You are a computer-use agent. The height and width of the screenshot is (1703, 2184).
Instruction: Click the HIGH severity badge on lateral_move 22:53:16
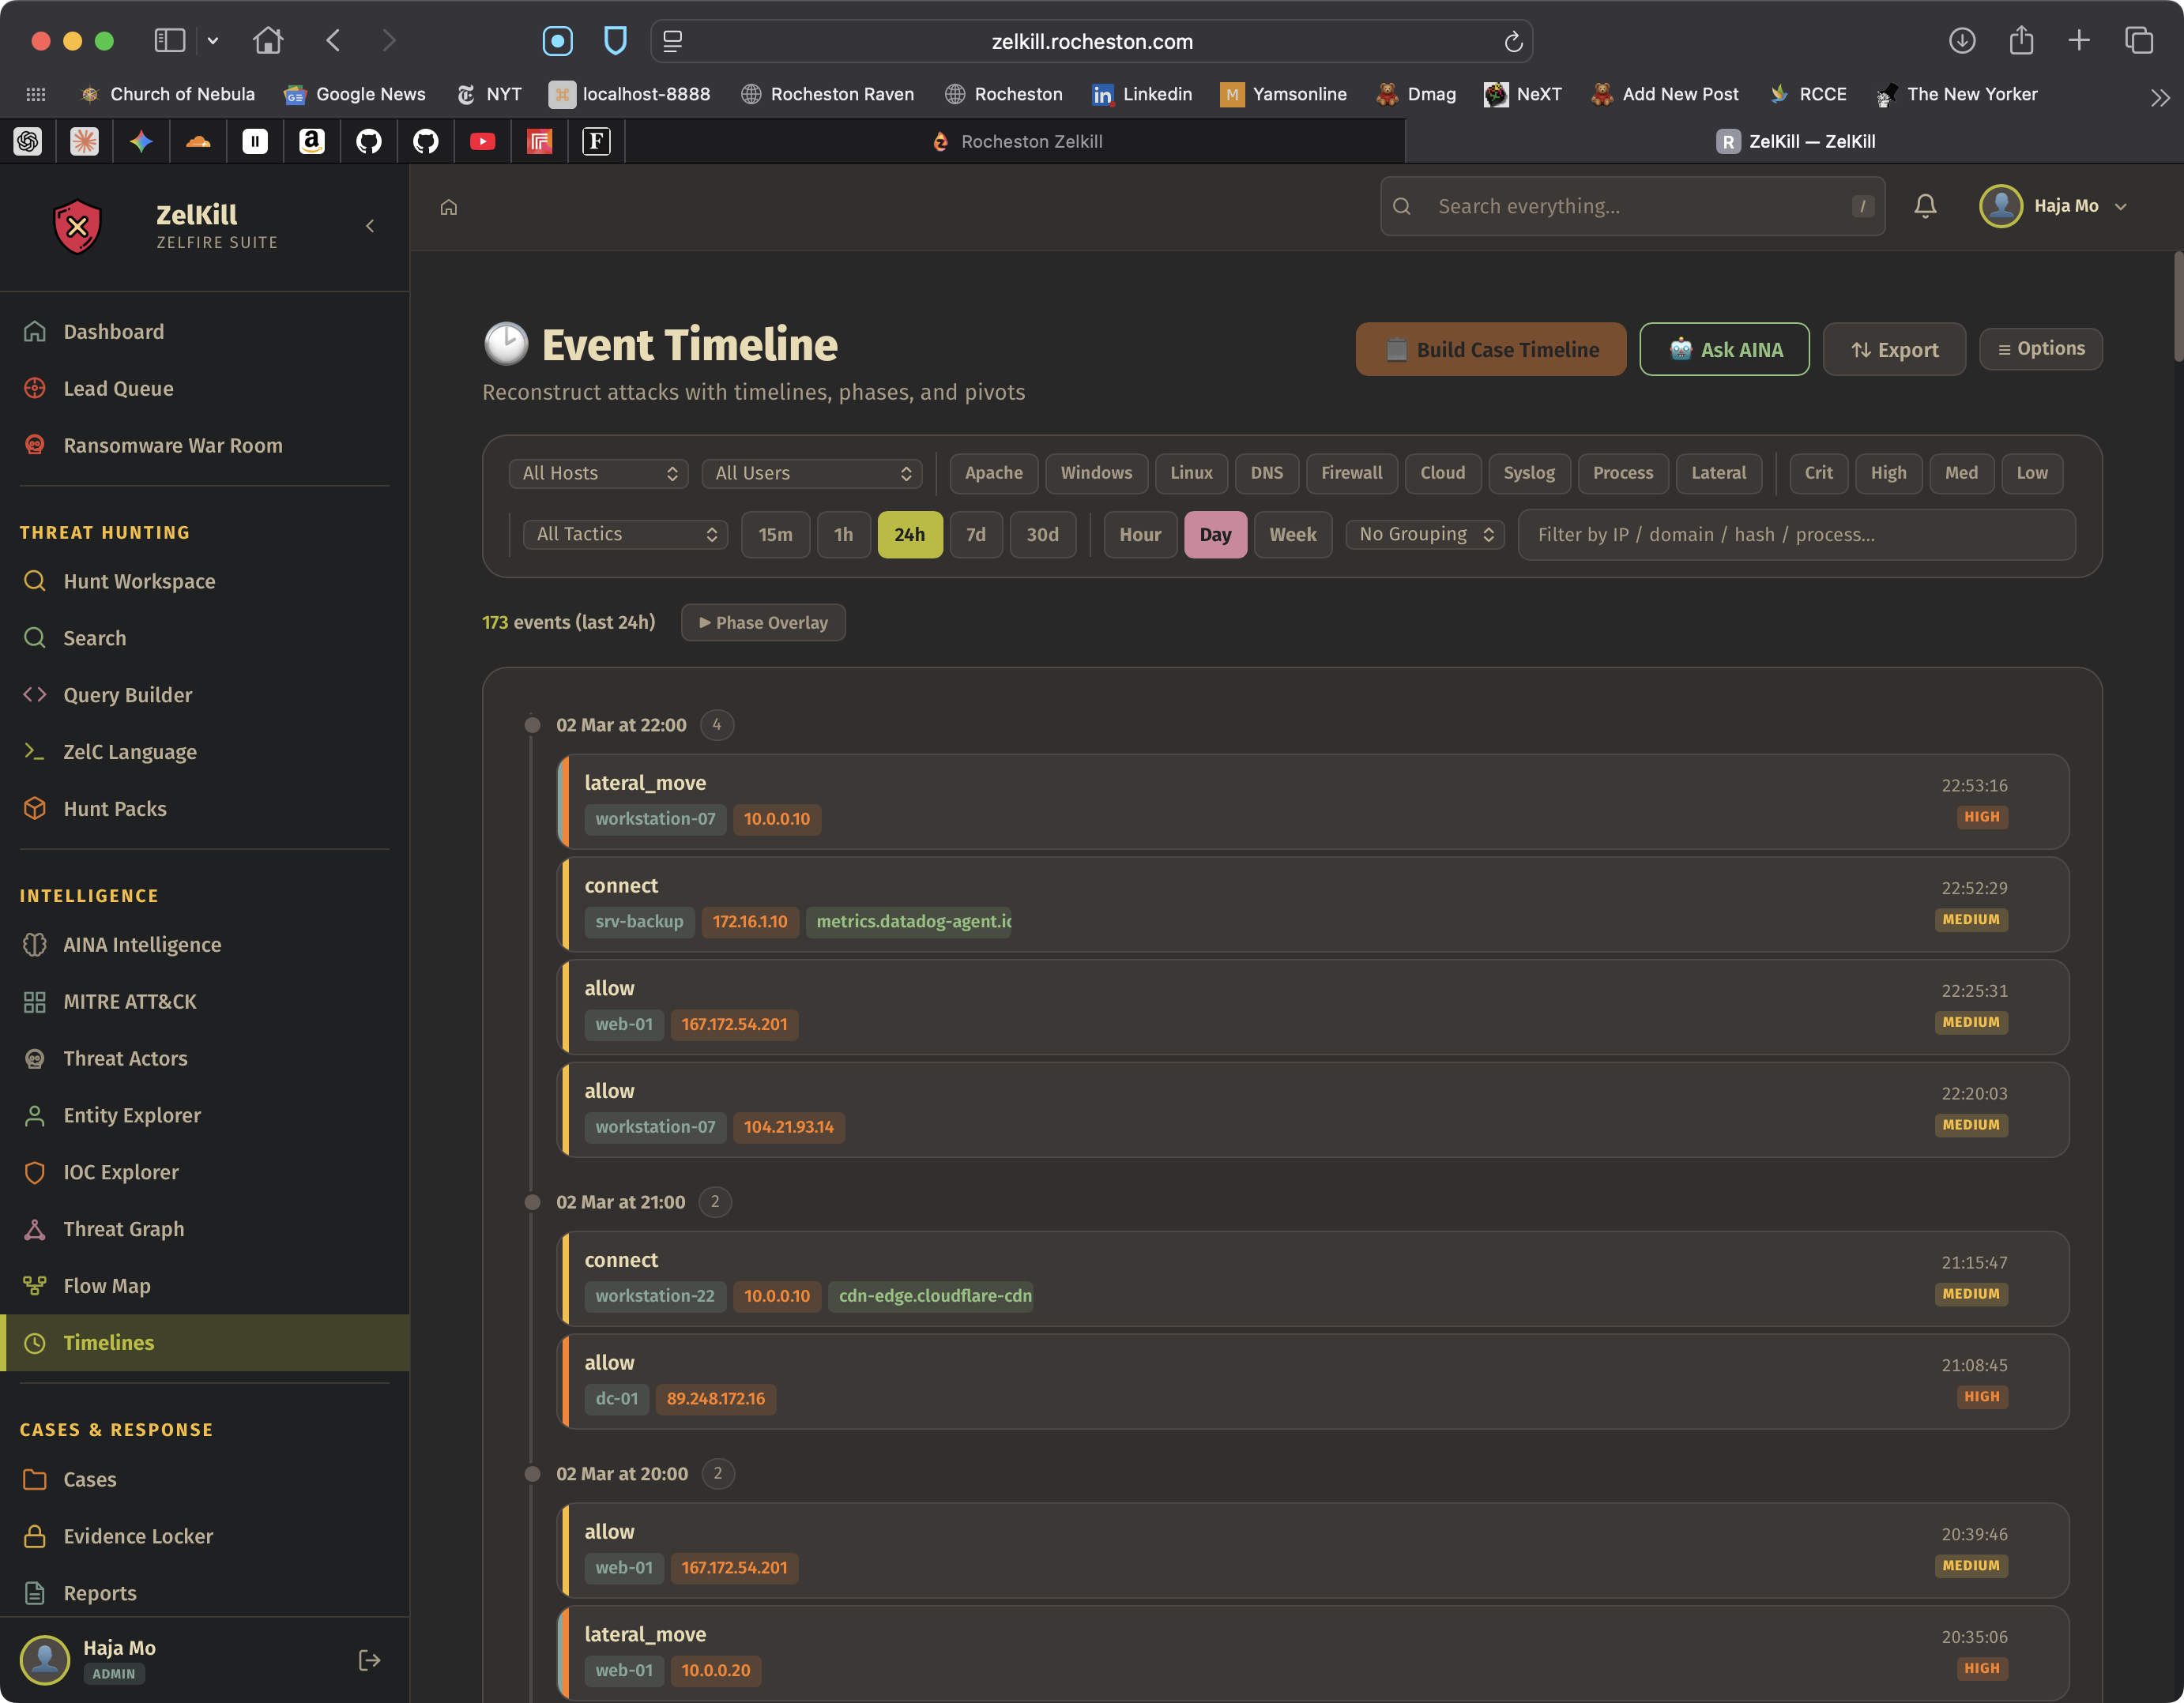pyautogui.click(x=1980, y=817)
